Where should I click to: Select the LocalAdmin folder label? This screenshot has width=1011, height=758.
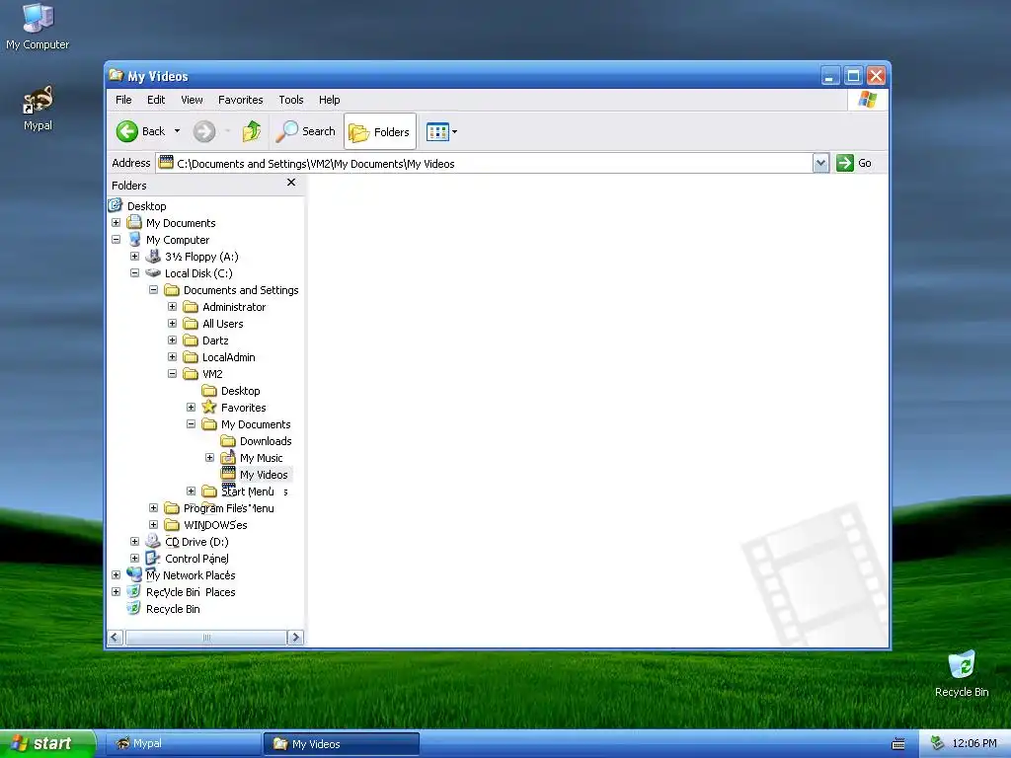[229, 357]
